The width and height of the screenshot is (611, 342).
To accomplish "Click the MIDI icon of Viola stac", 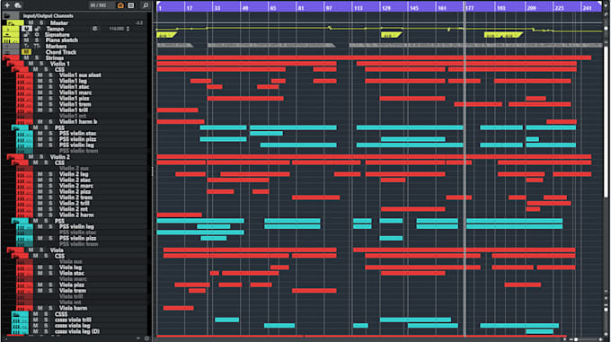I will click(x=24, y=273).
